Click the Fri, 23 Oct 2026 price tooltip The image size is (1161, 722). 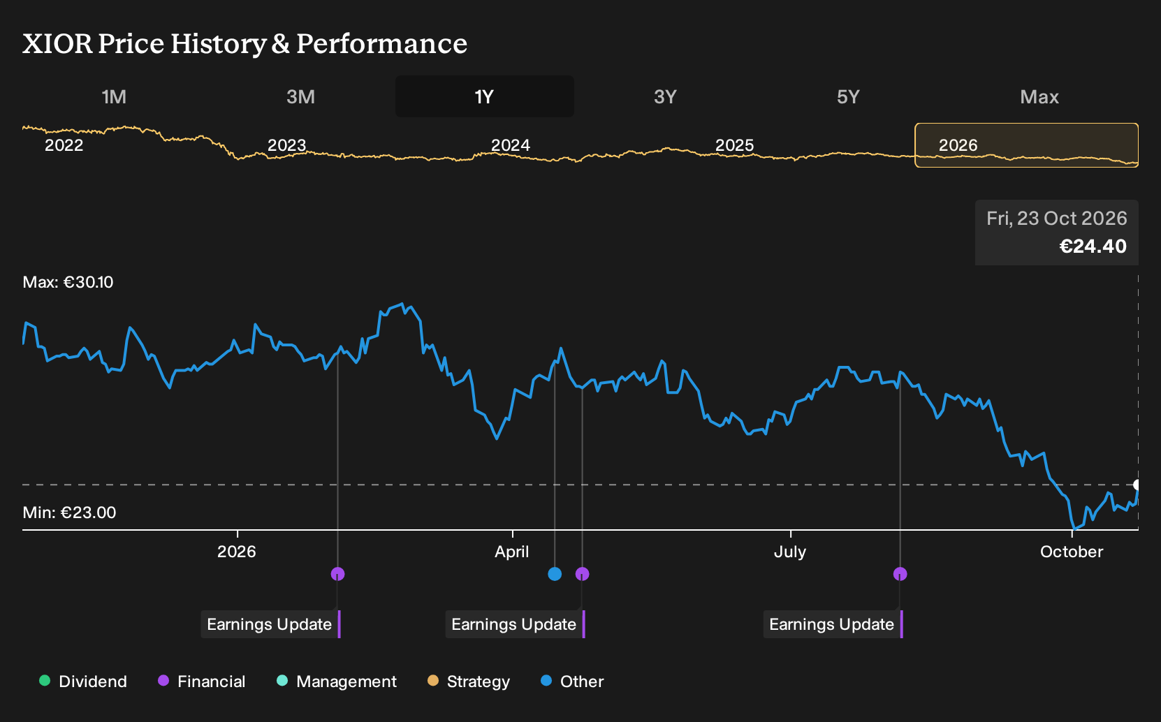(1056, 233)
